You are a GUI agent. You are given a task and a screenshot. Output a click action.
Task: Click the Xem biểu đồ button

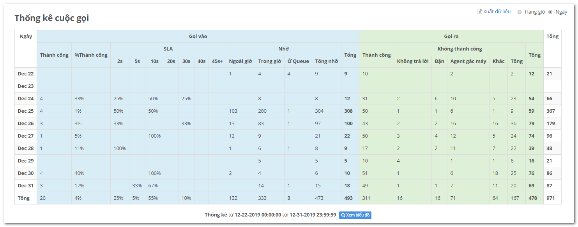(355, 215)
